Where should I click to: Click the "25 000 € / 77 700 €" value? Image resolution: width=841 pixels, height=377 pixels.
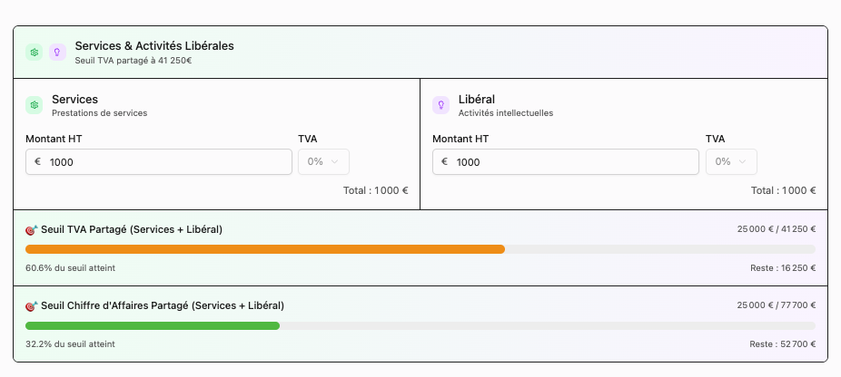(x=776, y=306)
